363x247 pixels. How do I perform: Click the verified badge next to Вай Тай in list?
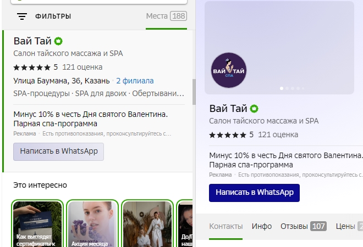[x=58, y=41]
